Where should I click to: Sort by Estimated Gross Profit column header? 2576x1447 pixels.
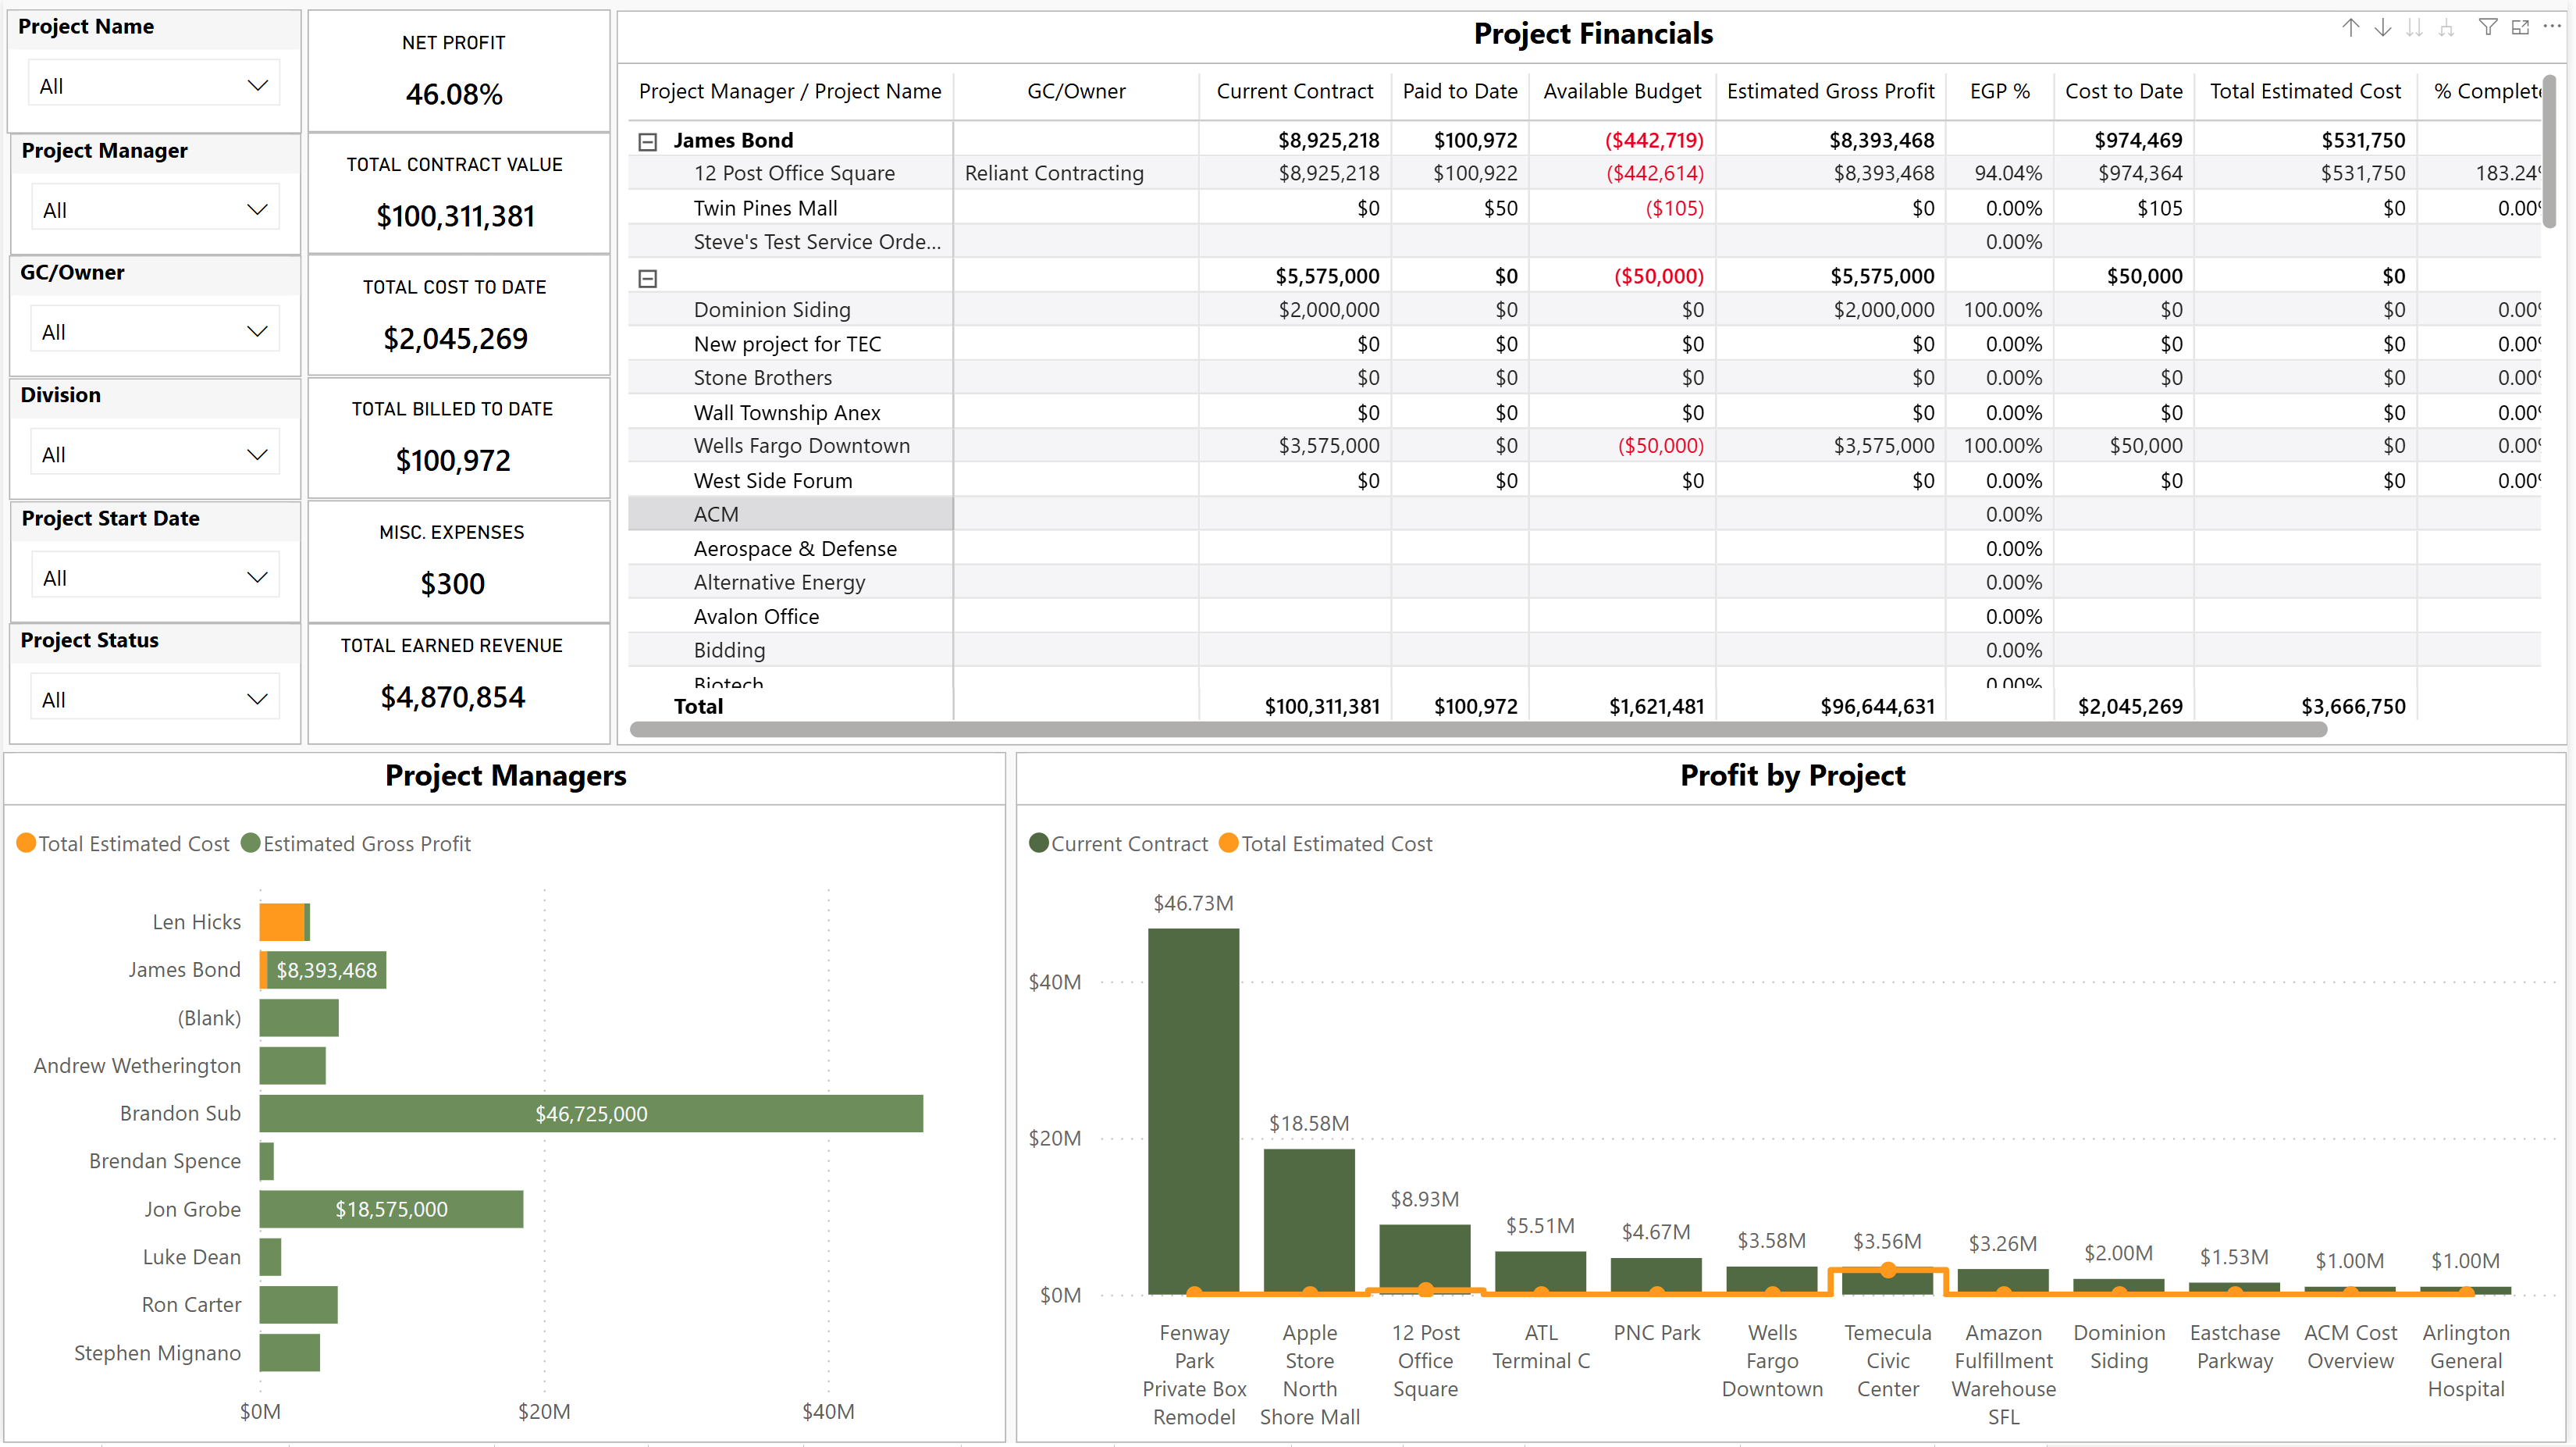[1830, 91]
